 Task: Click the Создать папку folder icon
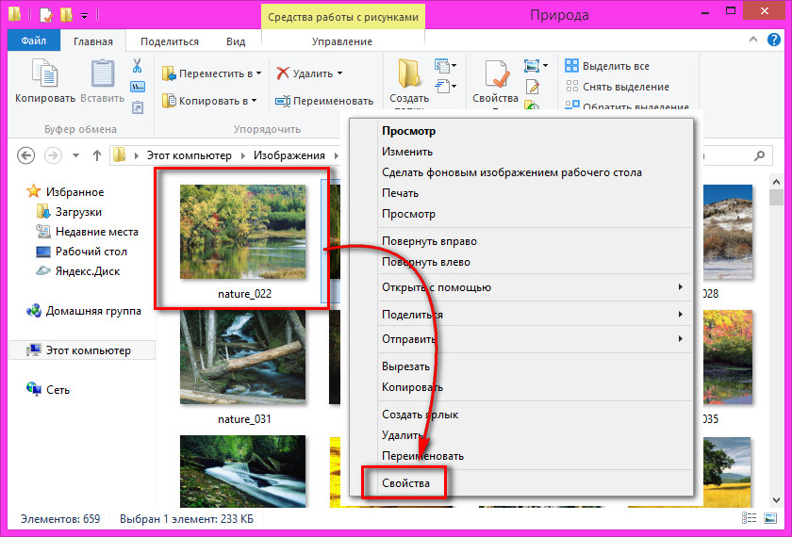[x=408, y=73]
